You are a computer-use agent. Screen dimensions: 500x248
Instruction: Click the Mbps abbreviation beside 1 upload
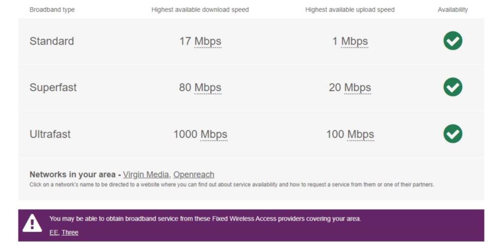pyautogui.click(x=354, y=41)
